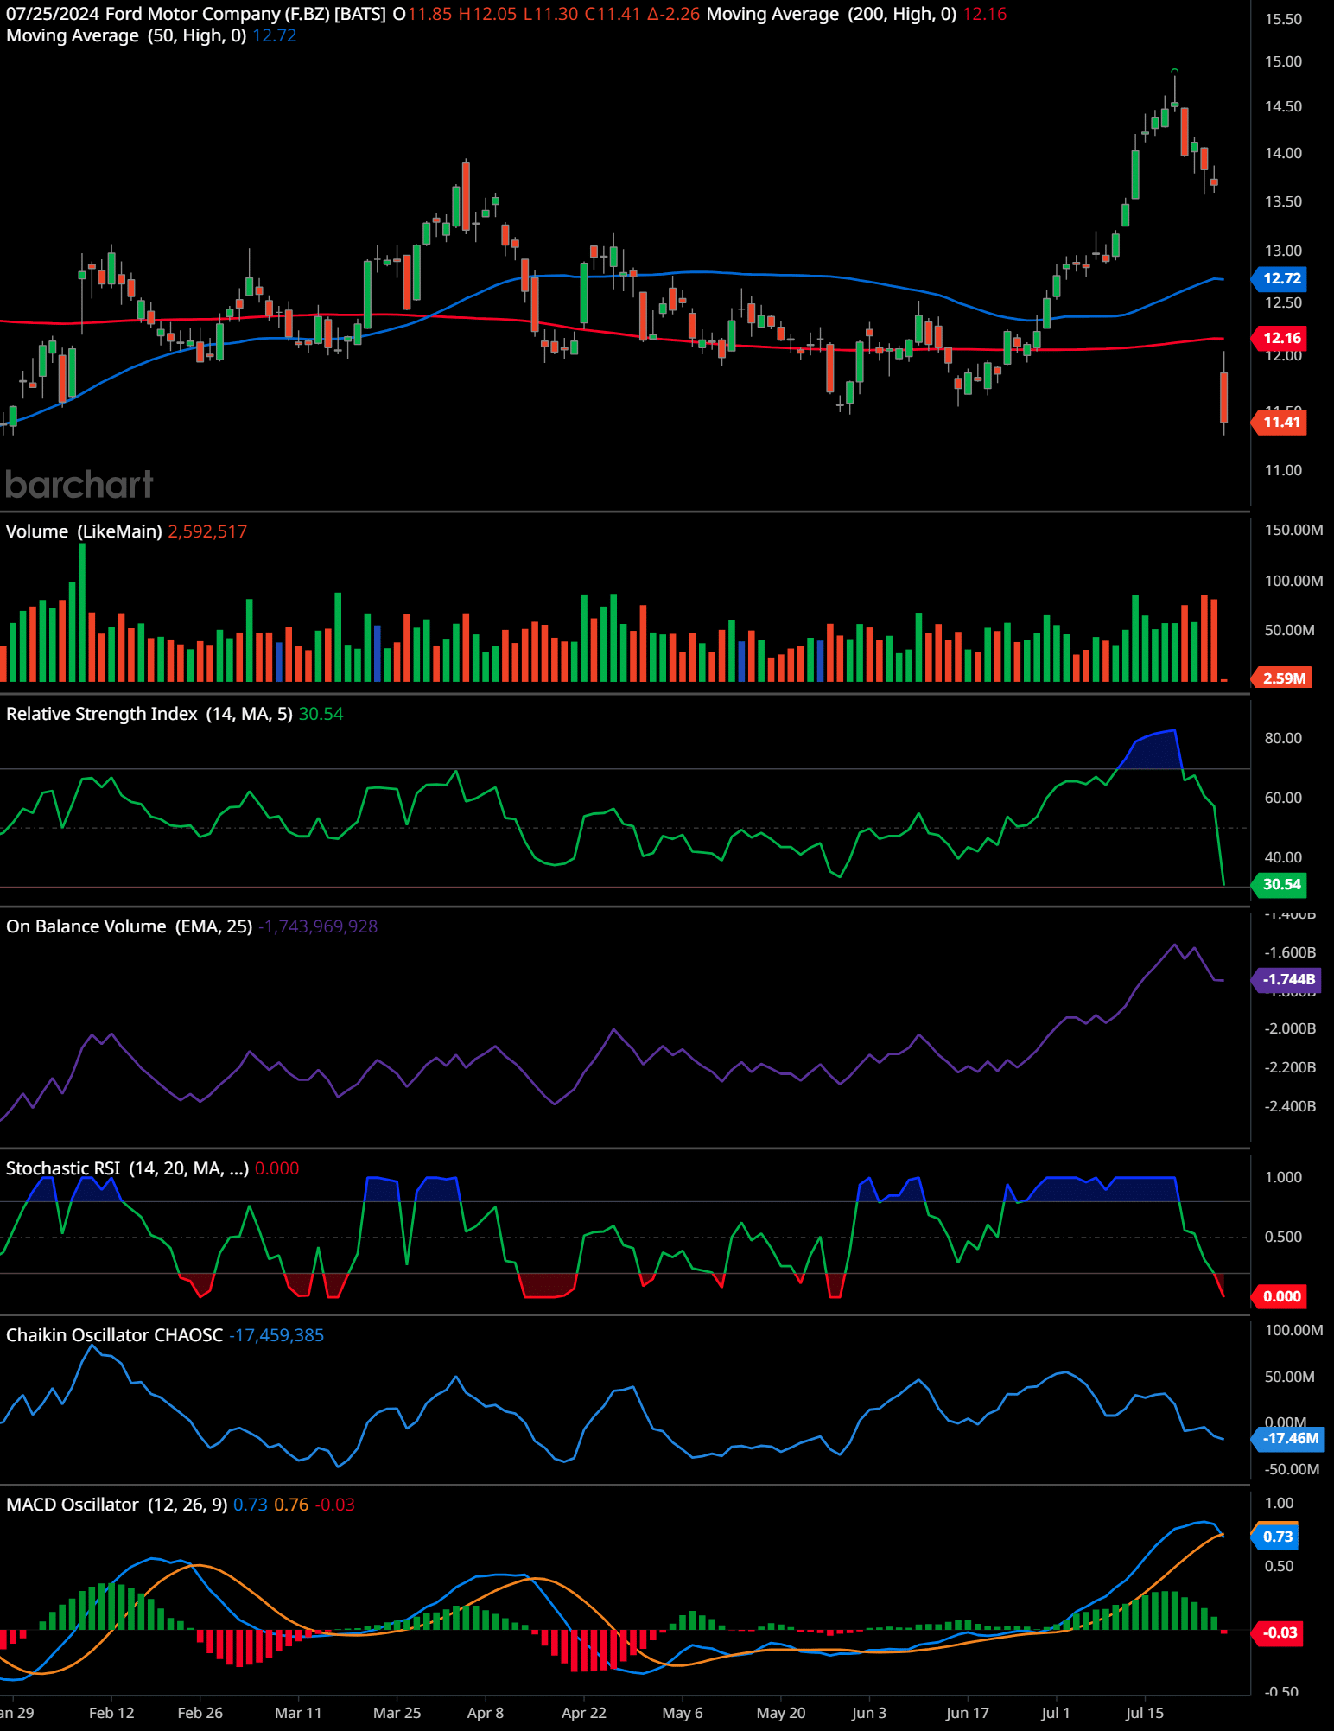
Task: Click the Volume (LikeMain) indicator label
Action: click(x=84, y=531)
